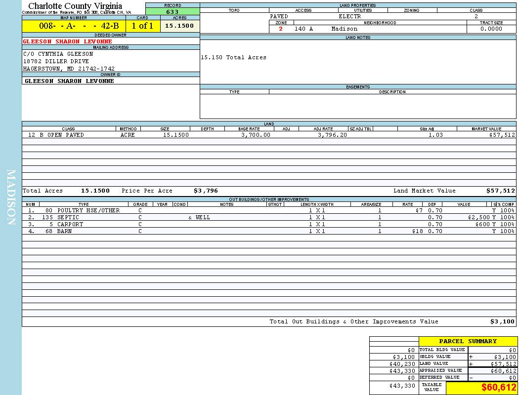Screen dimensions: 519x395
Task: Click the land notes text '15.150 Total Acres'
Action: (233, 58)
